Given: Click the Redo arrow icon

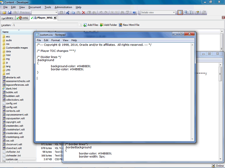Looking at the screenshot, I should pyautogui.click(x=106, y=13).
